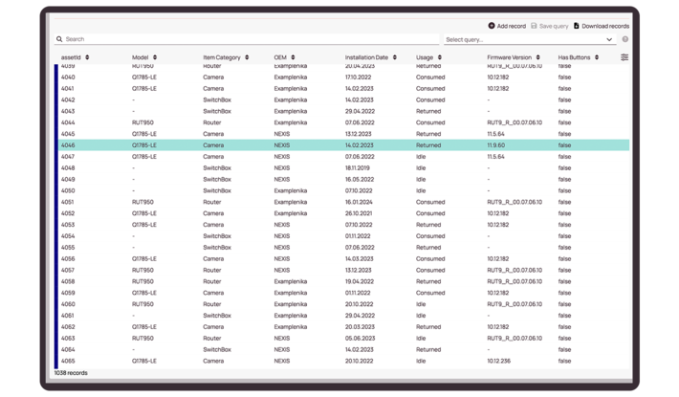Click RUT950 model in row 4044
The height and width of the screenshot is (397, 679).
[142, 122]
